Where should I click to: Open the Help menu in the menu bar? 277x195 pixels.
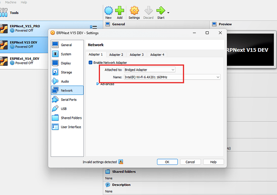coord(24,2)
